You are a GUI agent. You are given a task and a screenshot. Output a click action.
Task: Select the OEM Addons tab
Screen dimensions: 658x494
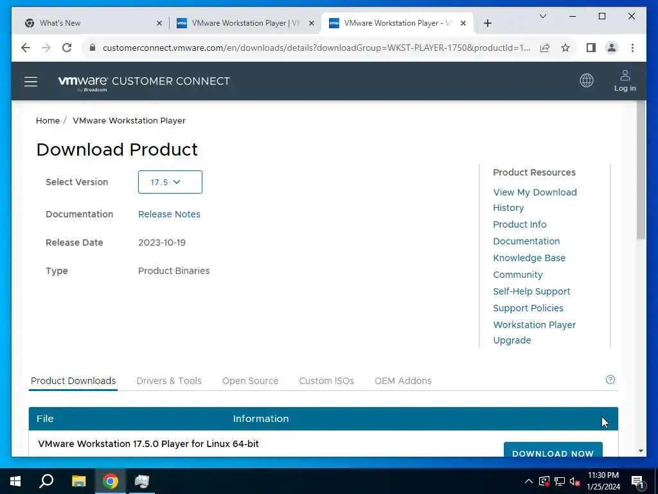coord(403,381)
